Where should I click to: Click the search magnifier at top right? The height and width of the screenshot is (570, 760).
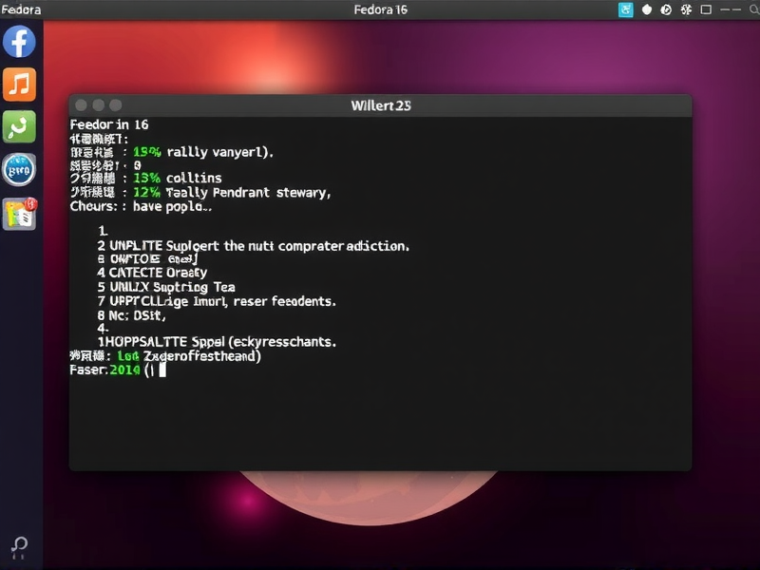coord(754,9)
